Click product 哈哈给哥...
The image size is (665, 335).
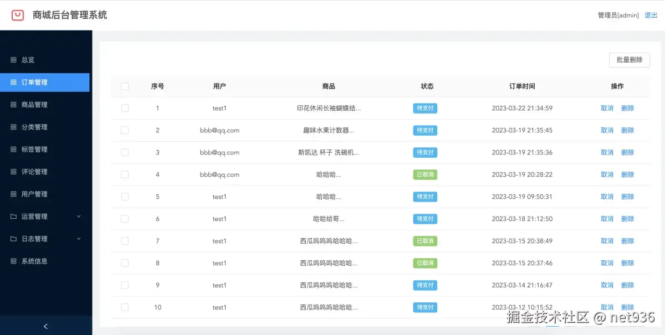pos(329,219)
